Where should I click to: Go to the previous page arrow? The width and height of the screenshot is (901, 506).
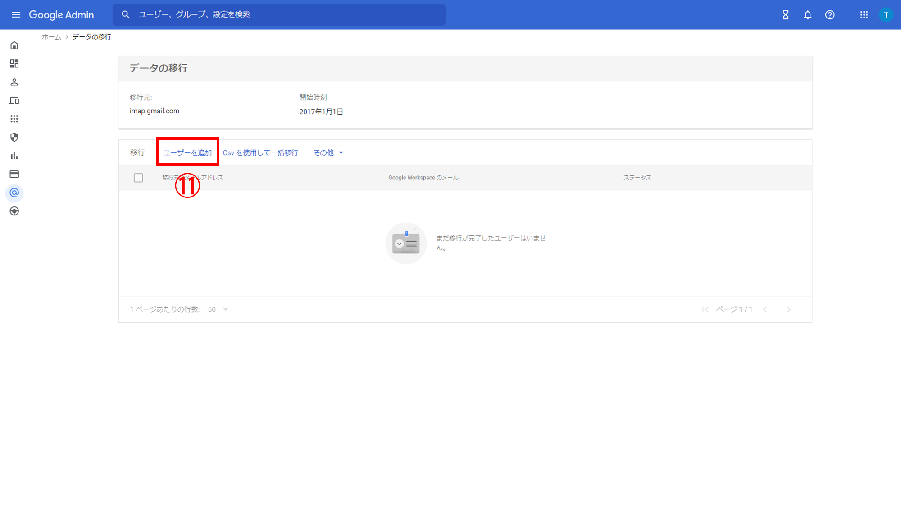pos(765,309)
